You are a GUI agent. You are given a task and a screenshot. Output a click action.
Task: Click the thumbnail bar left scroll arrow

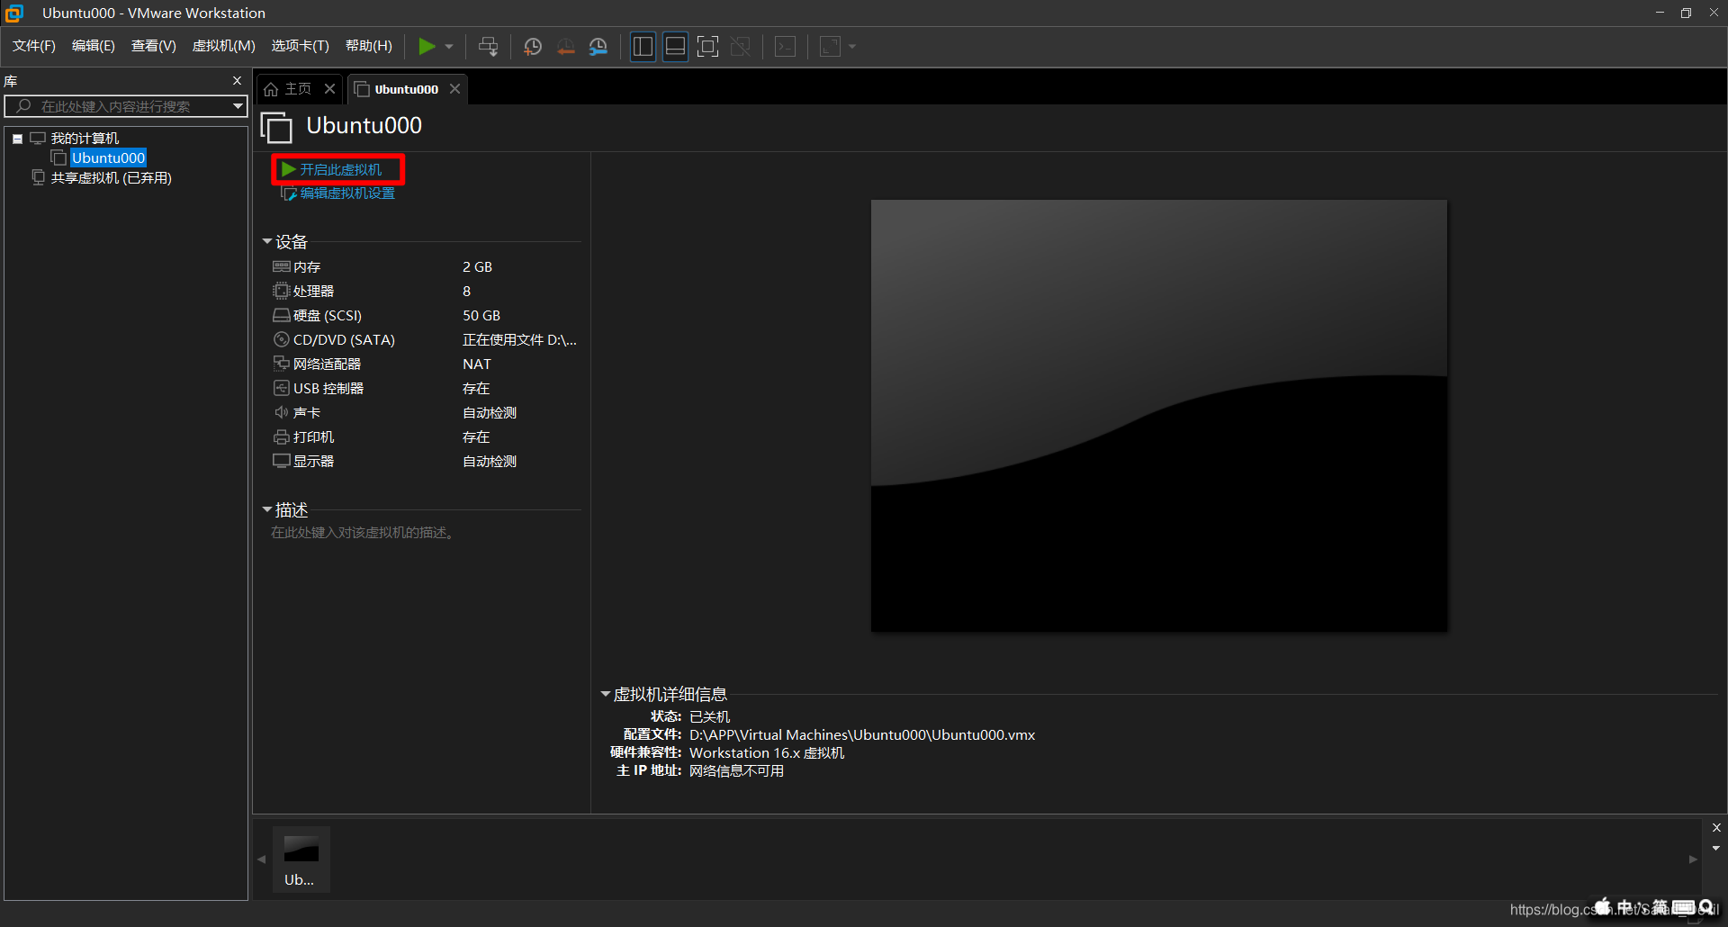tap(262, 859)
